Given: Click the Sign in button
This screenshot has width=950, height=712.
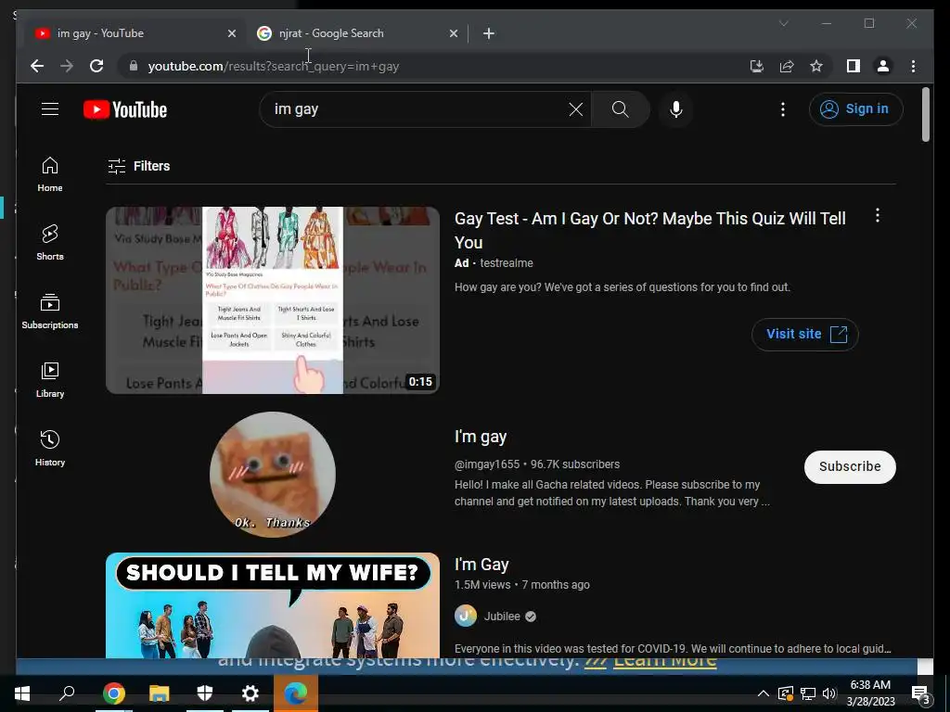Looking at the screenshot, I should pyautogui.click(x=855, y=109).
